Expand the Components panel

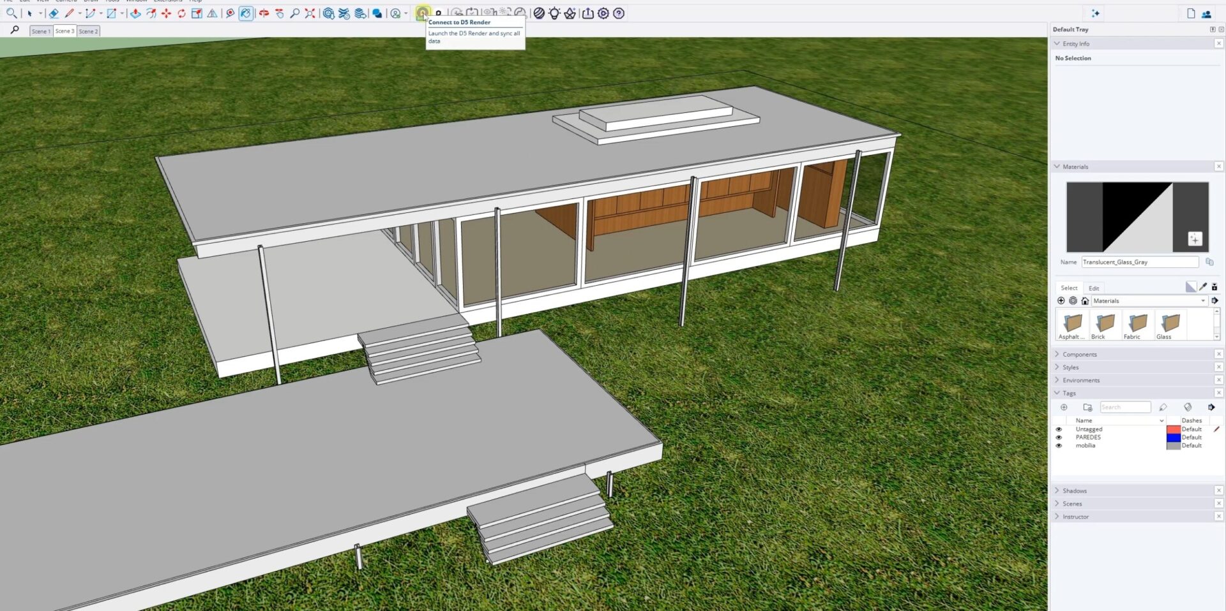click(x=1079, y=354)
